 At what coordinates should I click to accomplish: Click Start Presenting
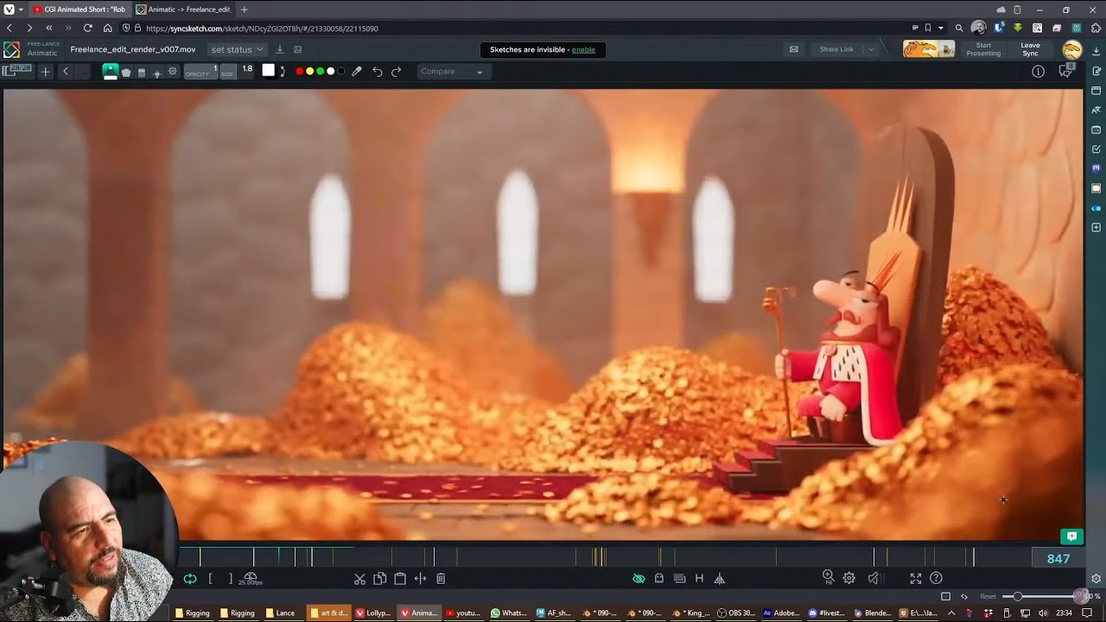pyautogui.click(x=983, y=49)
